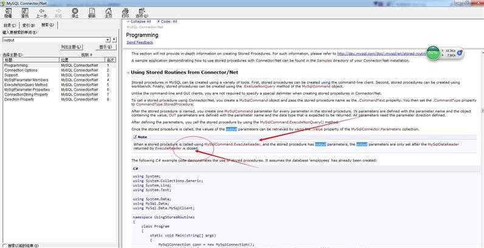The height and width of the screenshot is (248, 484).
Task: Collapse the Using Stored Routines section
Action: 128,72
